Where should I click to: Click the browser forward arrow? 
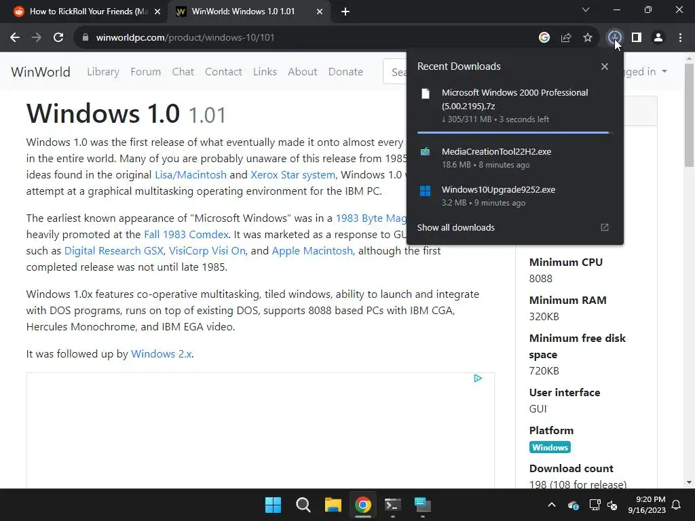click(x=37, y=38)
